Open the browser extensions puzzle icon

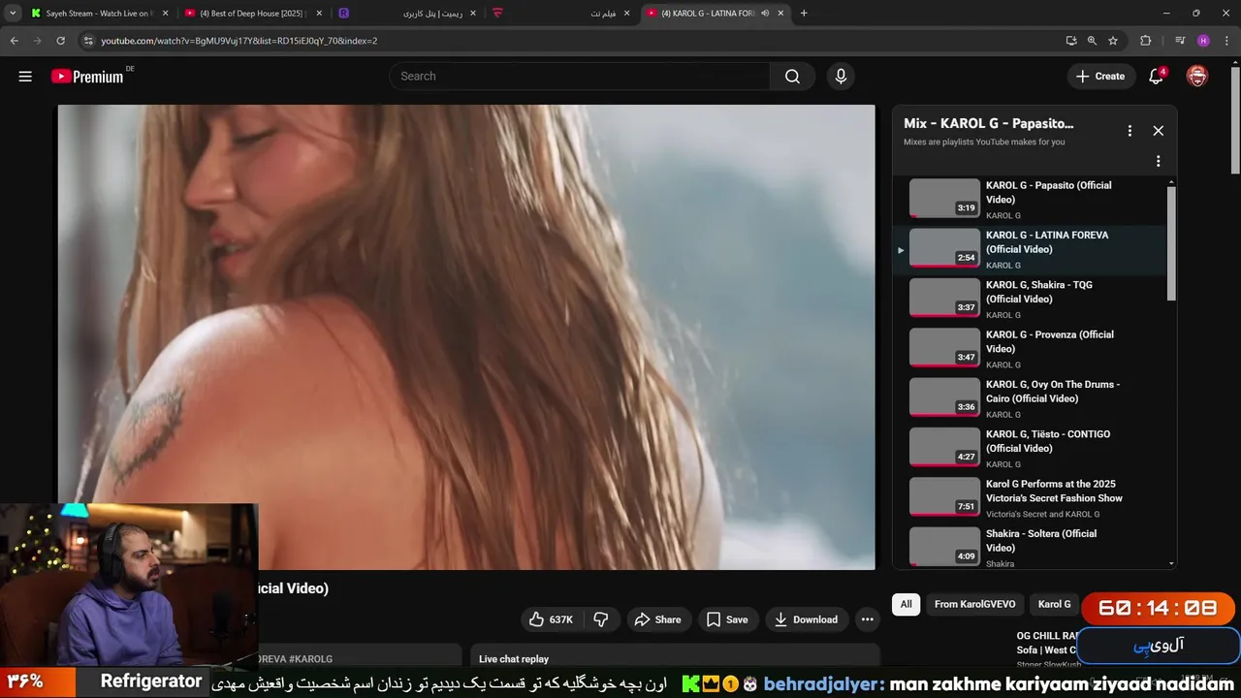pos(1145,41)
